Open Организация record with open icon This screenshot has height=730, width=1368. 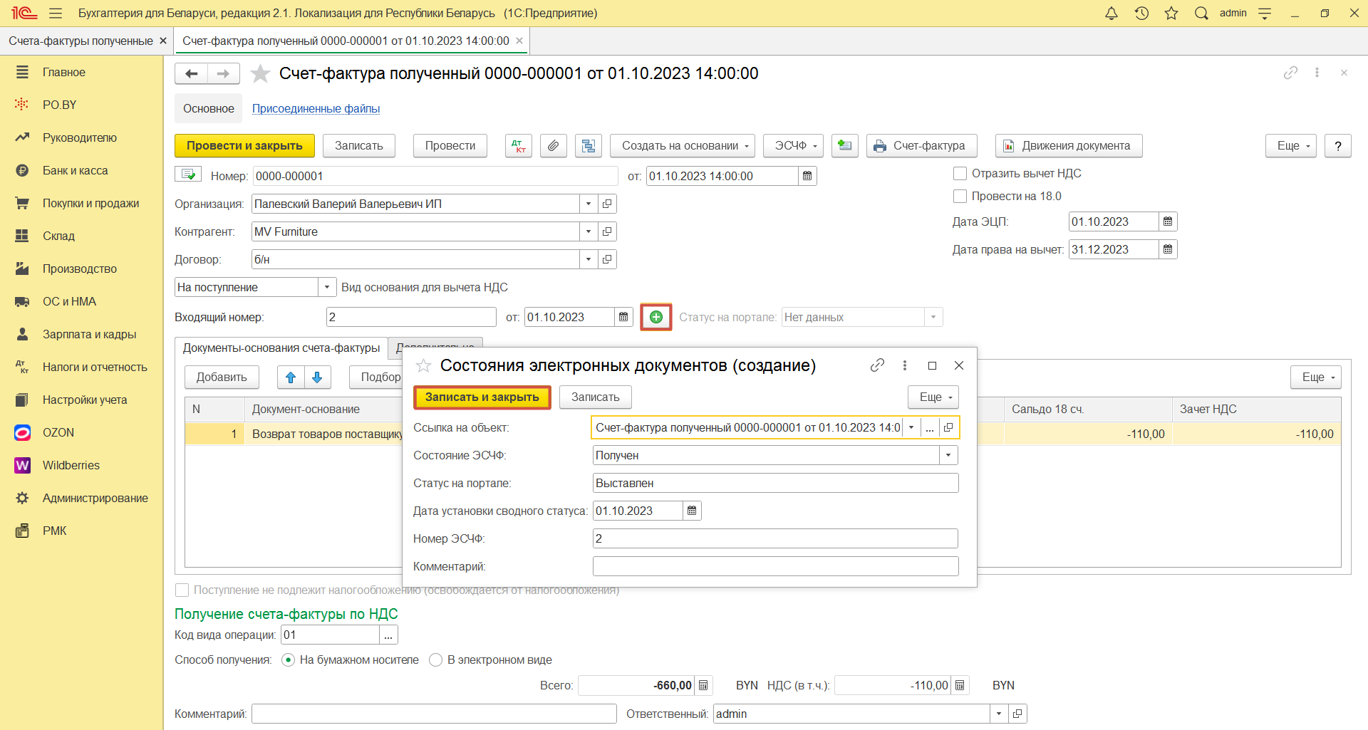[x=607, y=204]
